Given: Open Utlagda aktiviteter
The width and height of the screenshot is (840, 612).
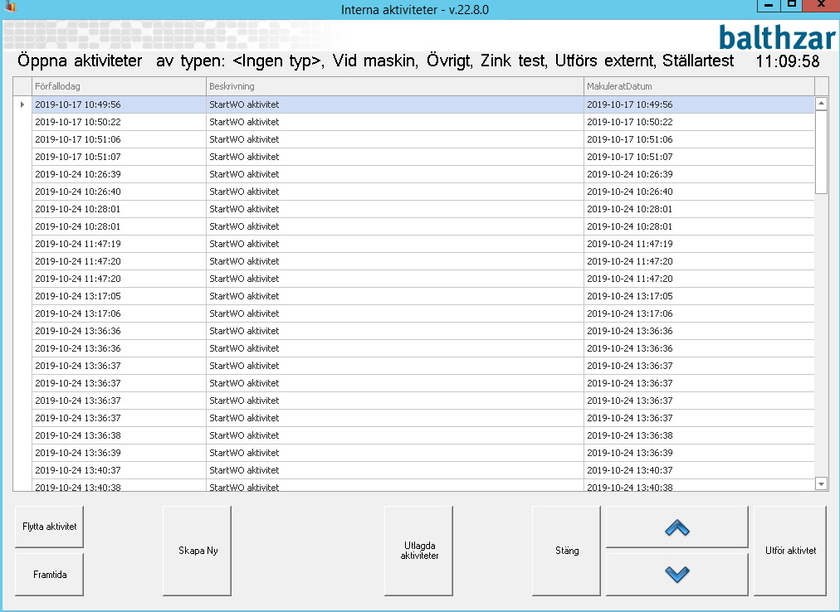Looking at the screenshot, I should tap(419, 551).
